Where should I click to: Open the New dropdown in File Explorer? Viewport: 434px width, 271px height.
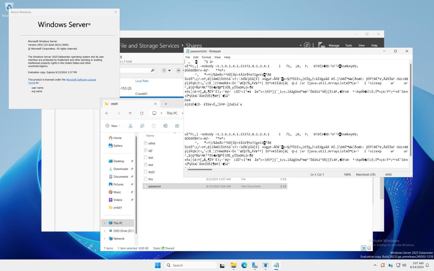113,126
